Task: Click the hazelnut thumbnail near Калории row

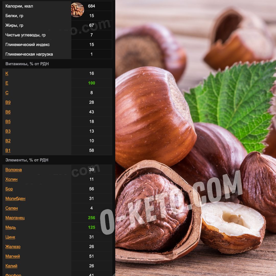Action: 77,10
